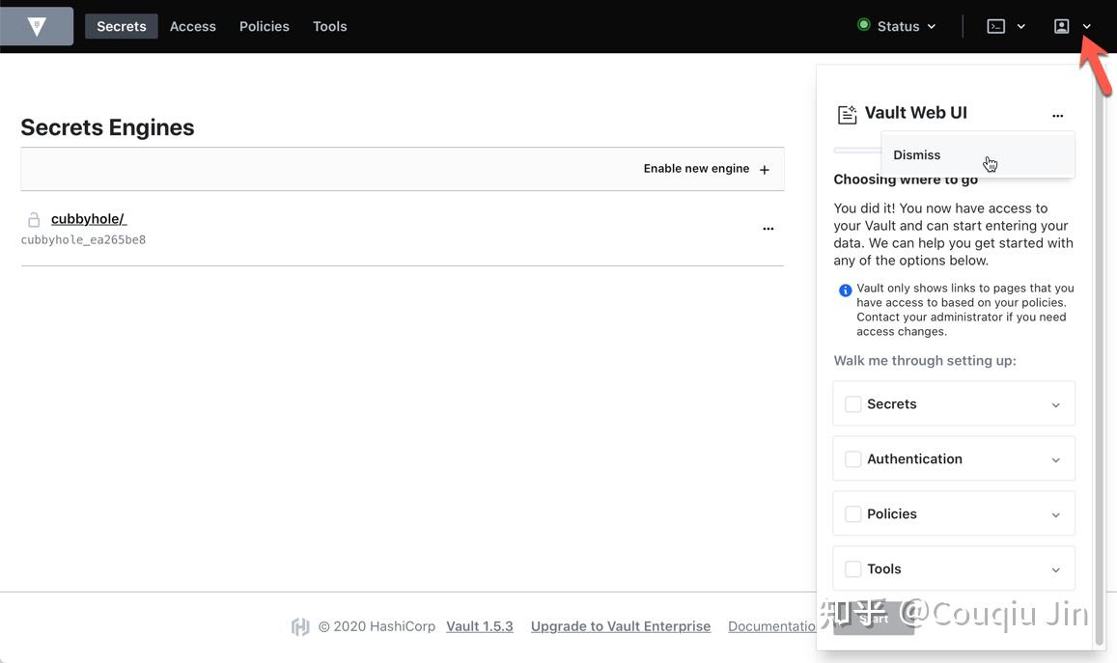Open the Upgrade to Vault Enterprise link
1117x663 pixels.
point(620,626)
